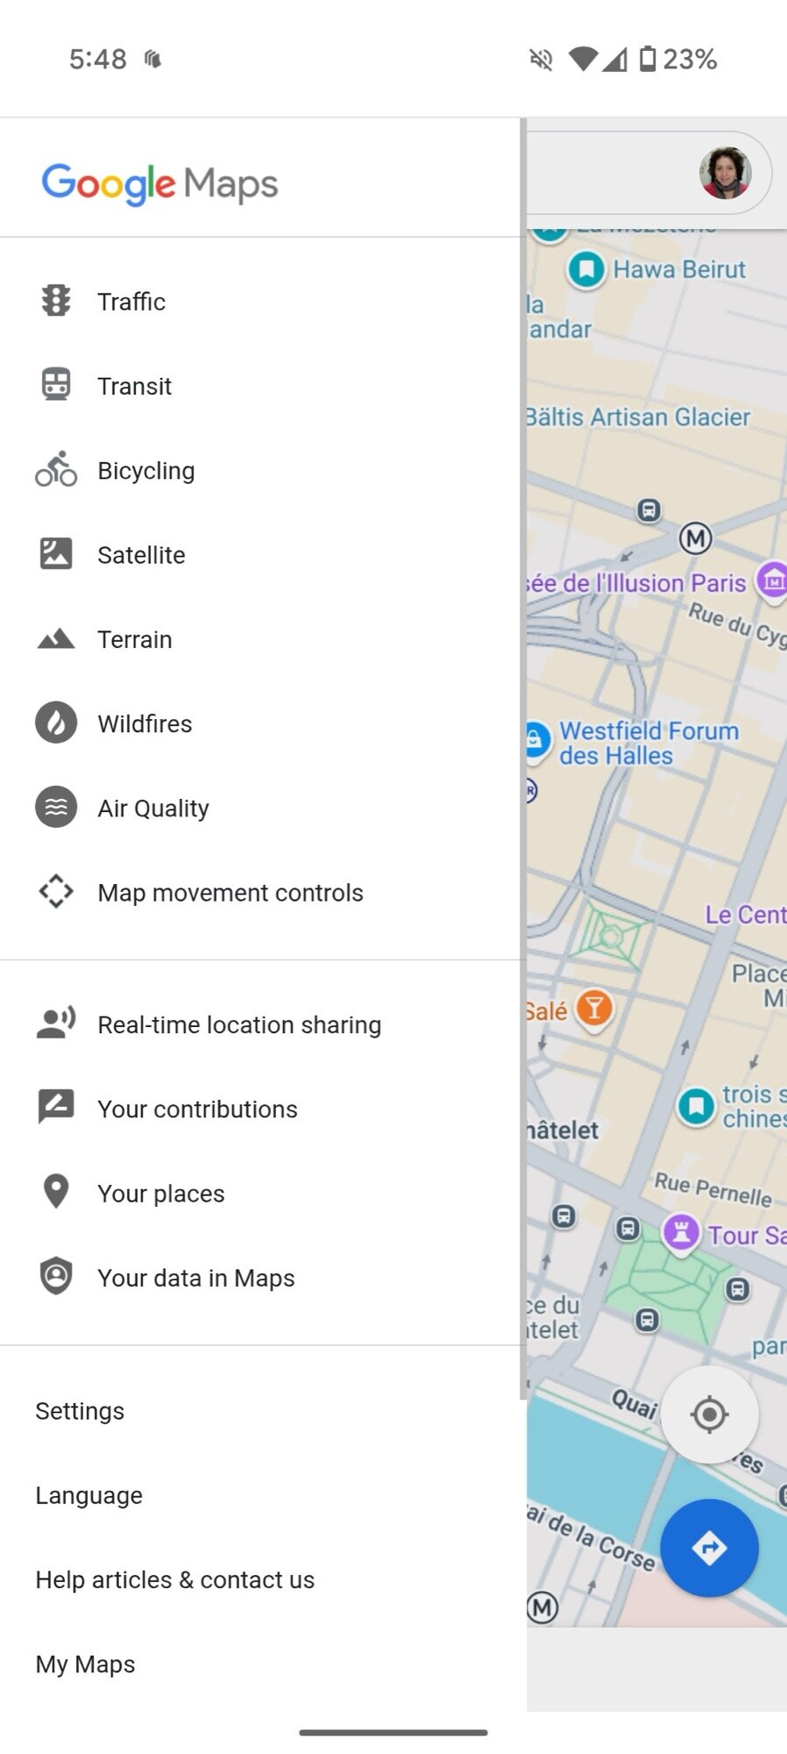787x1754 pixels.
Task: Enable the Transit map layer
Action: 56,386
